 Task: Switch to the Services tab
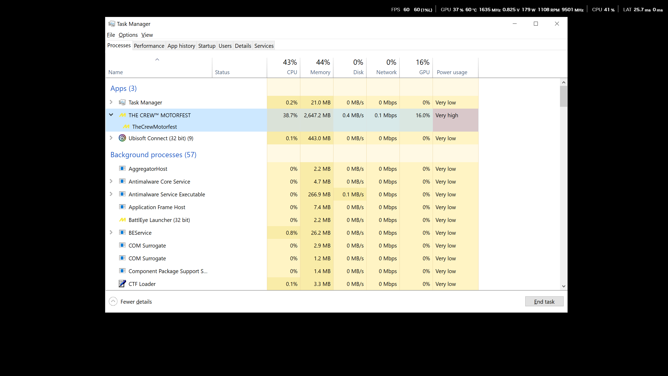tap(264, 46)
